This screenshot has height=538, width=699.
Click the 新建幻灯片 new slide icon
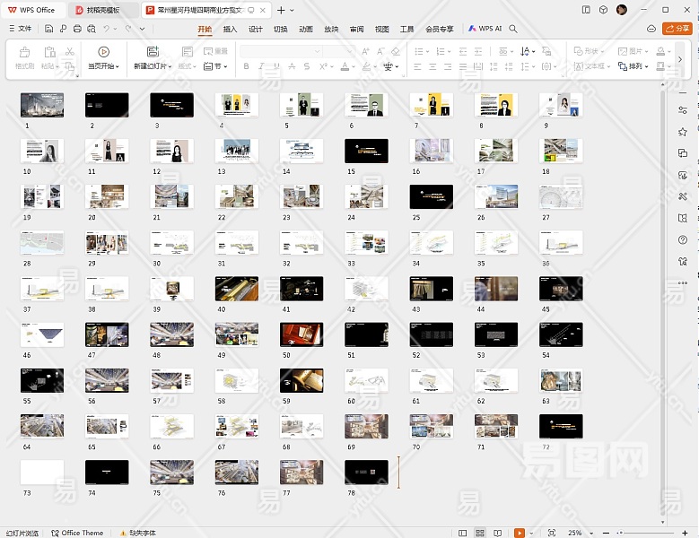[153, 52]
